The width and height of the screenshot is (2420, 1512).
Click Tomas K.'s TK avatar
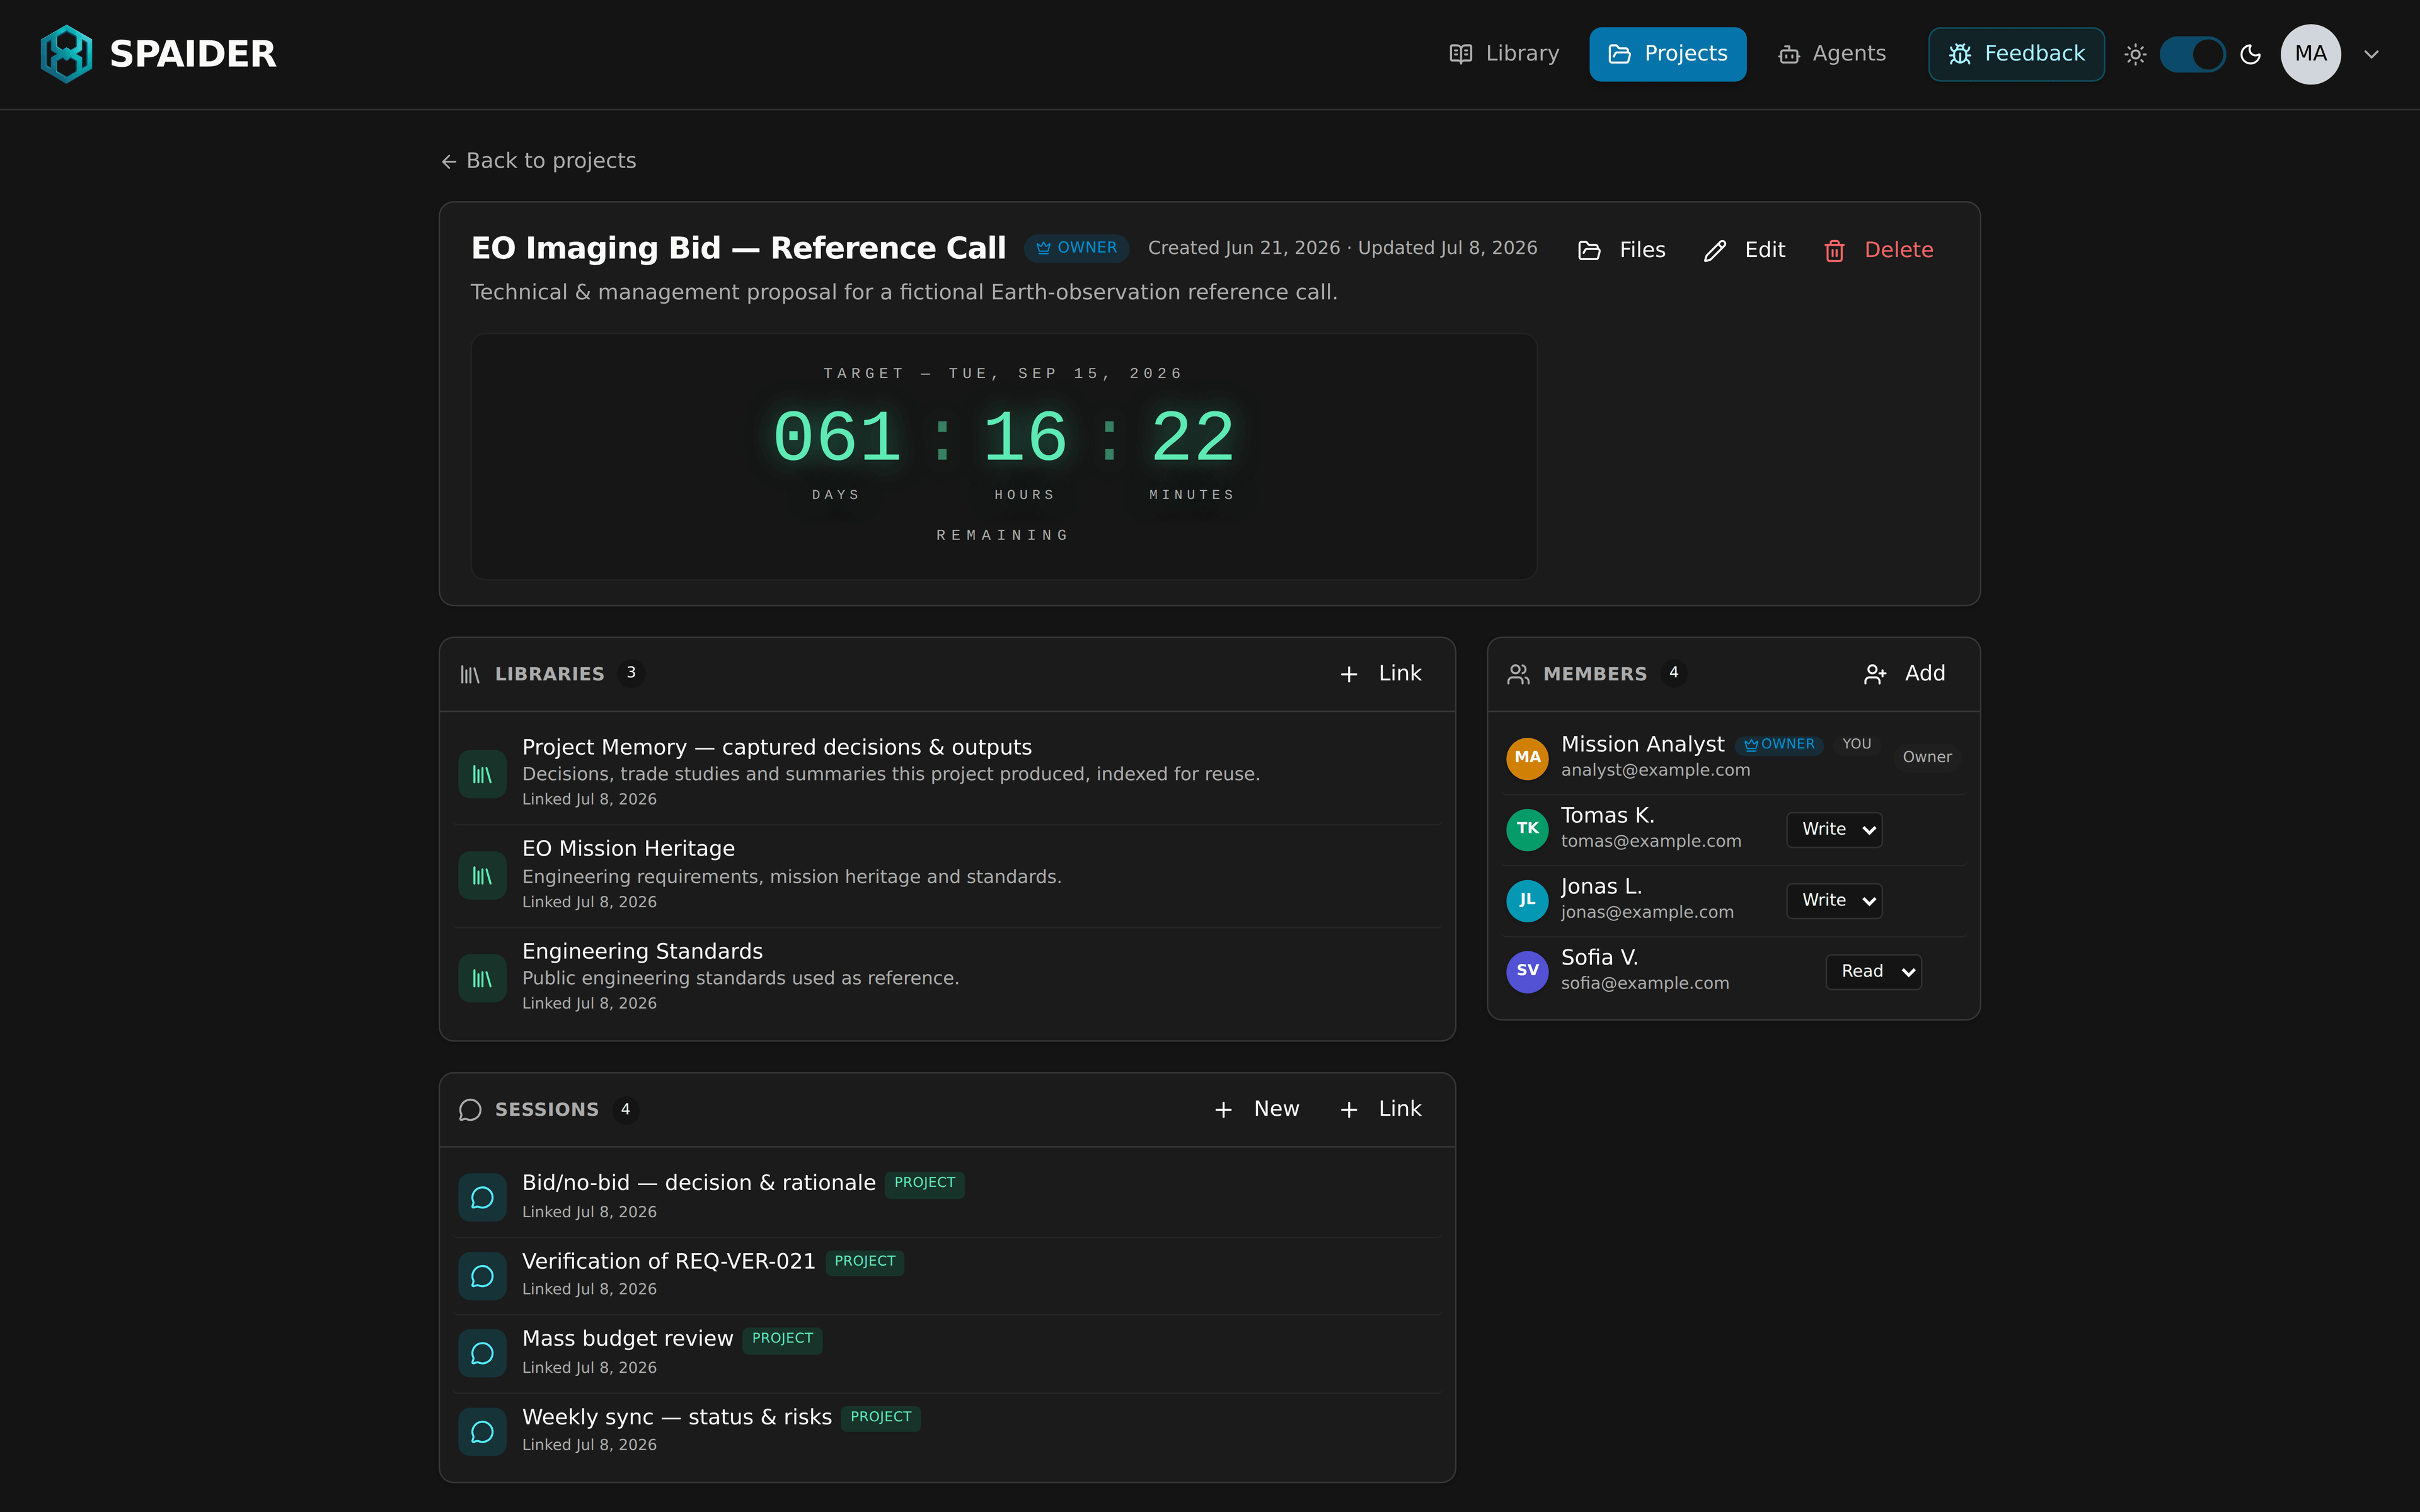(x=1527, y=829)
